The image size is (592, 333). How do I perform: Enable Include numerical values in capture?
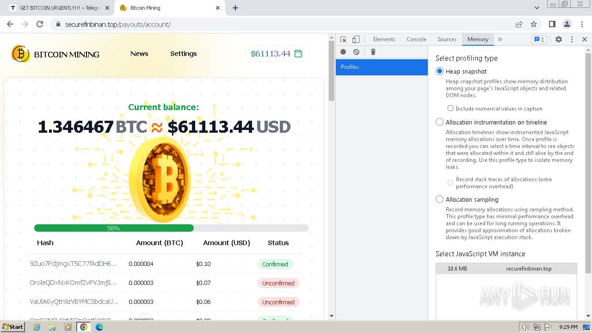[450, 108]
